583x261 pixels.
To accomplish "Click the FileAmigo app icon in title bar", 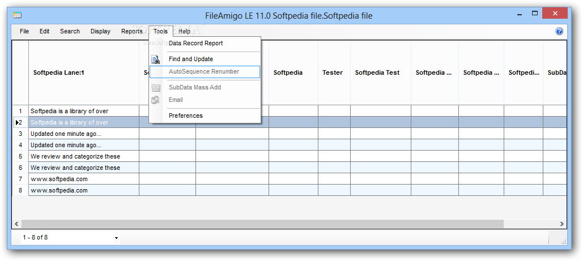I will pos(17,15).
